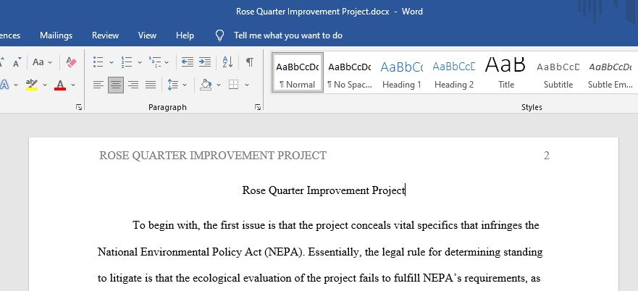This screenshot has width=638, height=291.
Task: Open the View tab
Action: coord(147,35)
